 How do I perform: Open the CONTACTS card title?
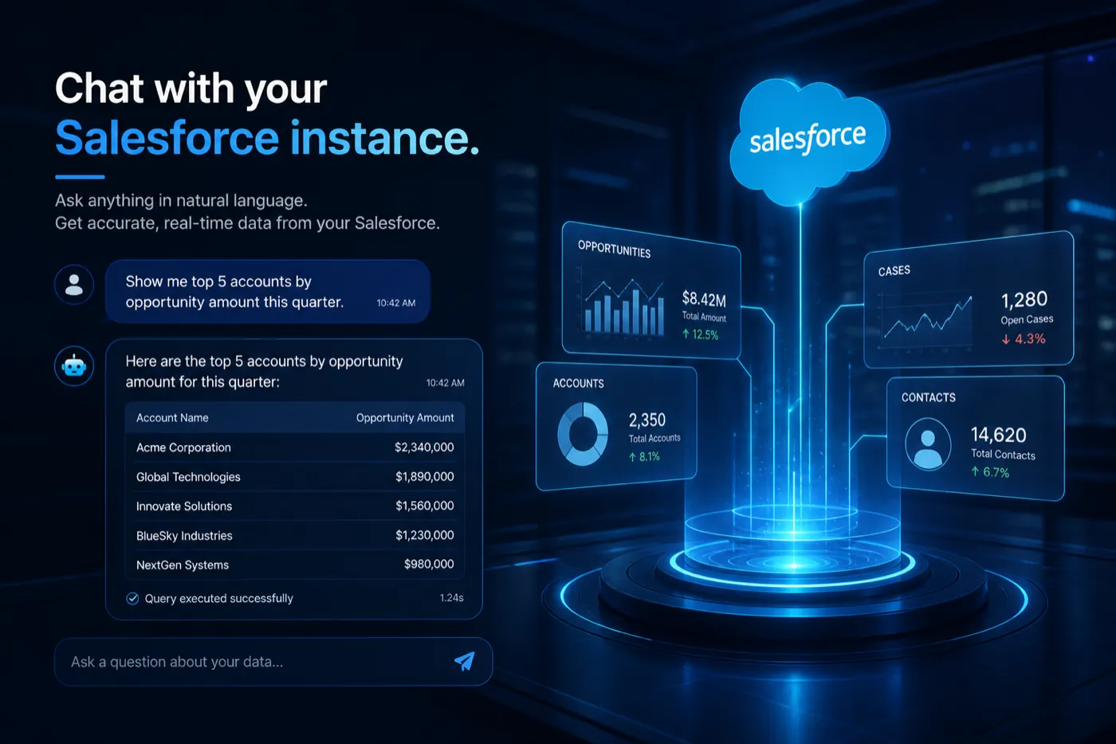928,397
